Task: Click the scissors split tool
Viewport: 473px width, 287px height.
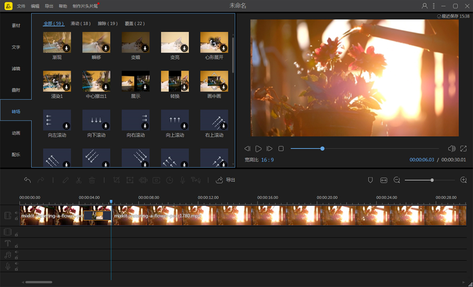Action: click(x=79, y=180)
